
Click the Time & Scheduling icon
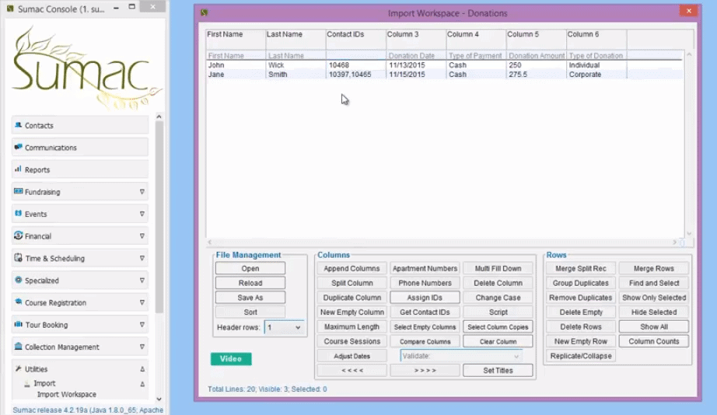[19, 258]
